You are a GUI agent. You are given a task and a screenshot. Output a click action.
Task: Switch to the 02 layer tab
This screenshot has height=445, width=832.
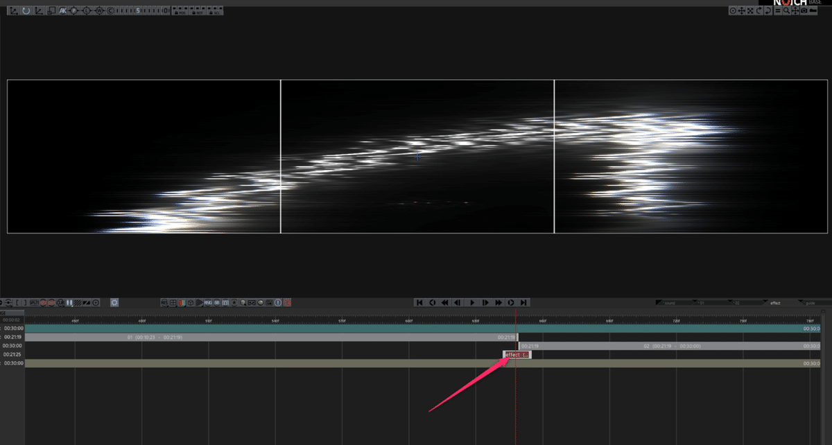737,303
